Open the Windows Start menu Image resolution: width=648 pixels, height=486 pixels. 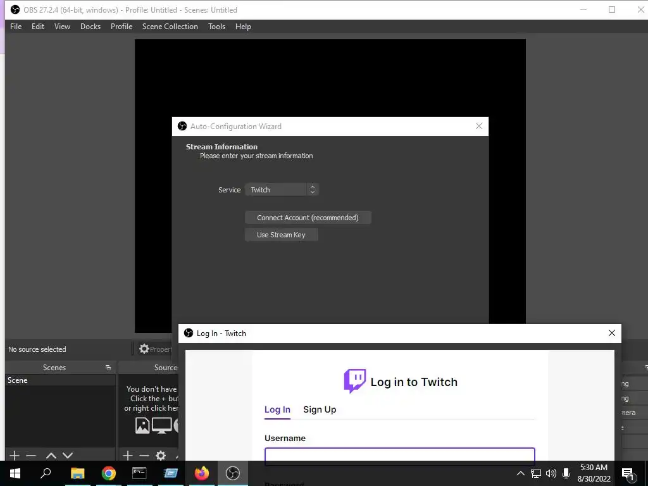click(x=15, y=473)
